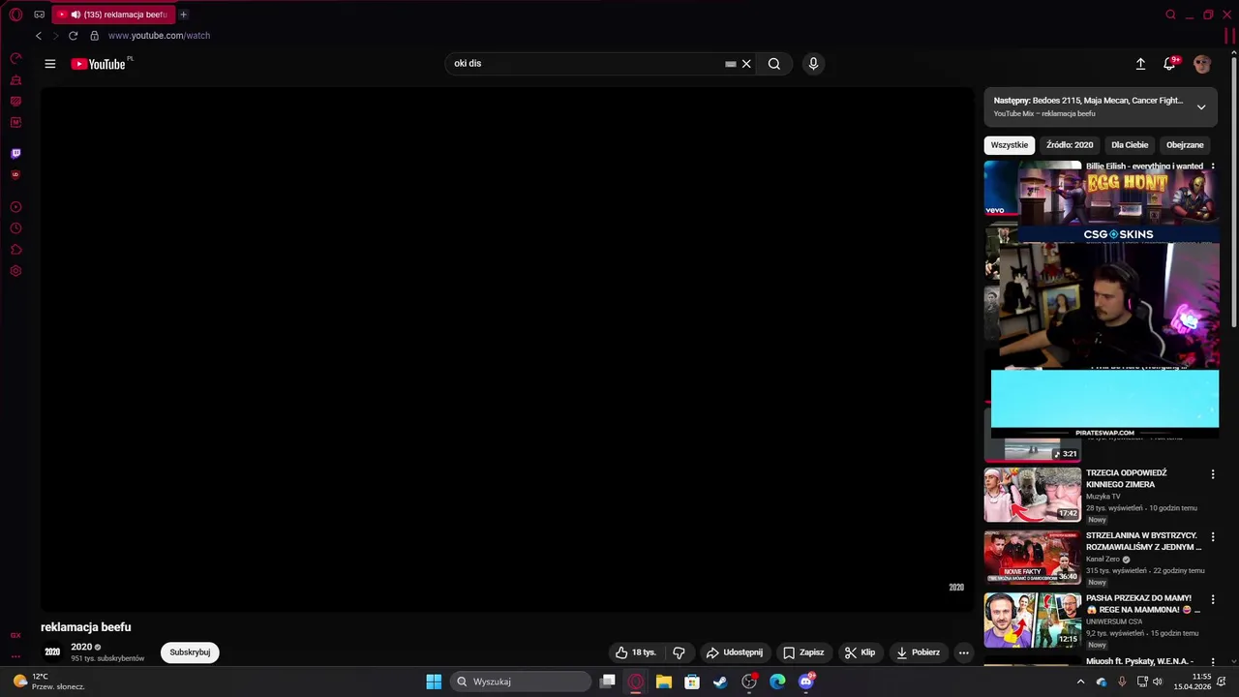1239x697 pixels.
Task: Open STRZELANINA W BYSTRZYCY video thumbnail
Action: [1033, 558]
